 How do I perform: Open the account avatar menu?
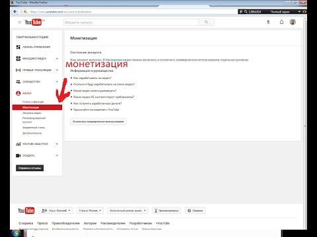click(x=293, y=22)
